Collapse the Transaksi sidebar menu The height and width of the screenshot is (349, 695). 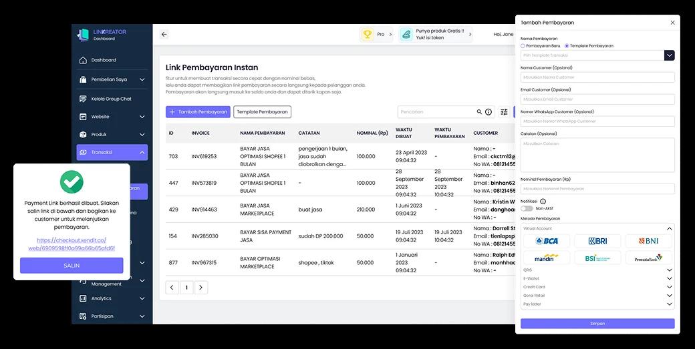142,152
